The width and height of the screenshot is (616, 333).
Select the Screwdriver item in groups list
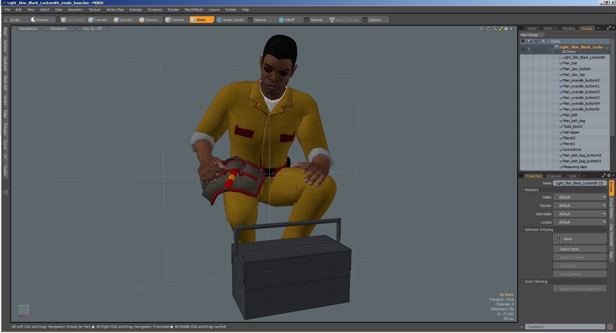coord(572,150)
